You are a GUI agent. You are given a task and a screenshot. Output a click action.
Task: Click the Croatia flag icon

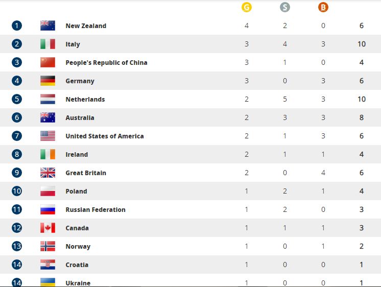pos(47,265)
